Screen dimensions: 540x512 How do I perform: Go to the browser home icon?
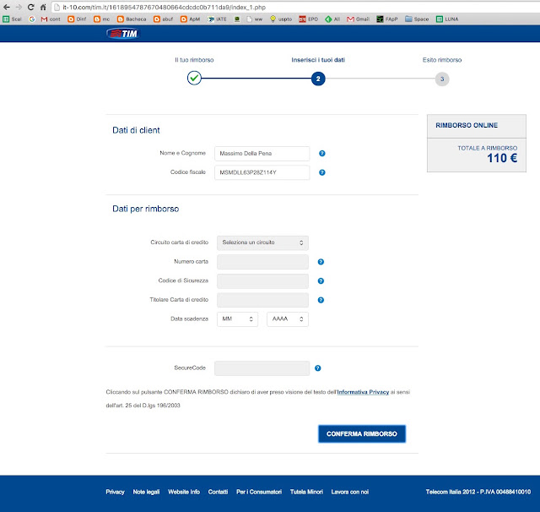43,7
